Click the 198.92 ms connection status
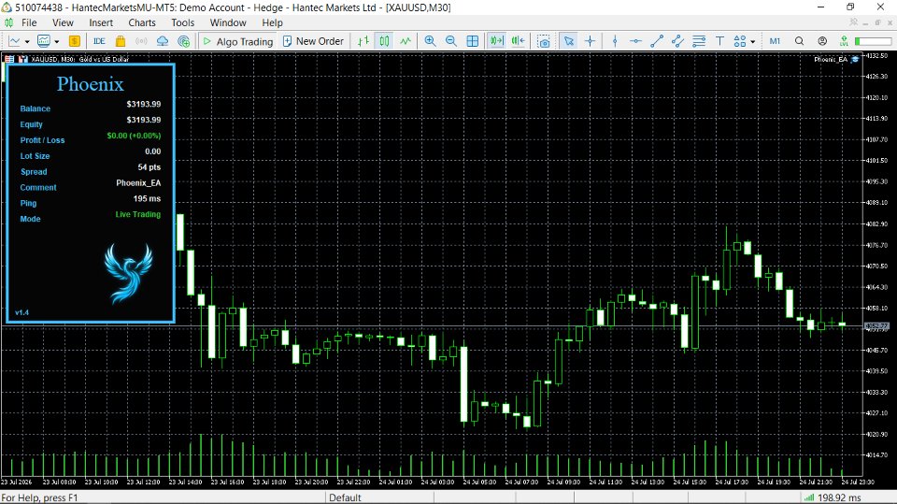897x504 pixels. pyautogui.click(x=833, y=497)
